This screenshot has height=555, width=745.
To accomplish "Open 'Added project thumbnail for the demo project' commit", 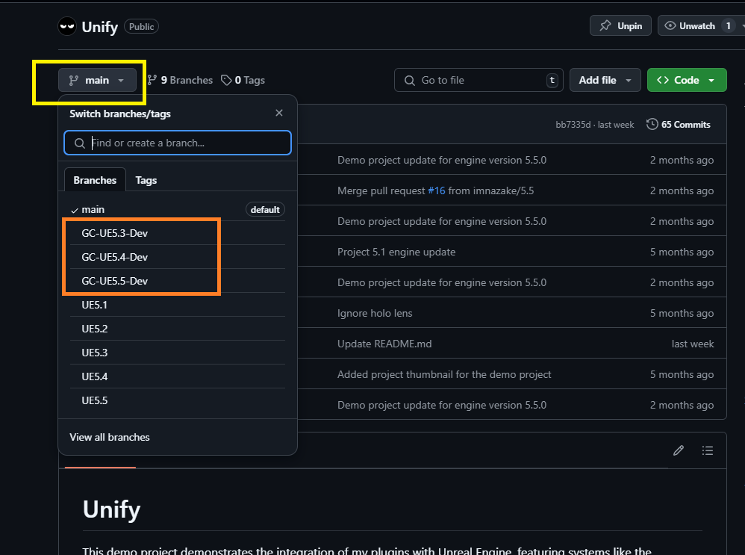I will [x=444, y=374].
